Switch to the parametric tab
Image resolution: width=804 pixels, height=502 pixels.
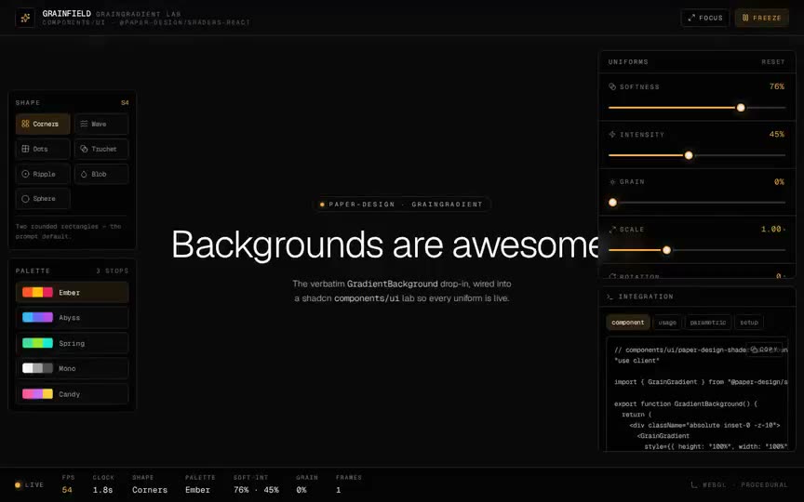tap(707, 323)
